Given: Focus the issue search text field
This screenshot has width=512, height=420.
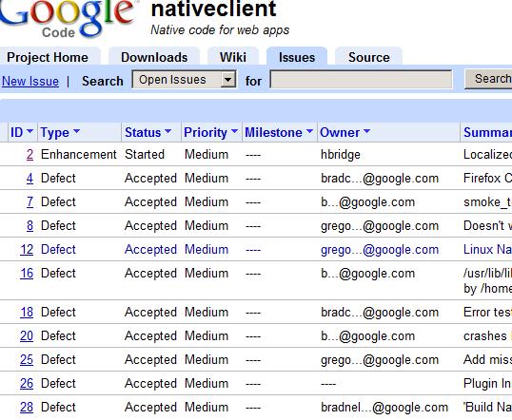Looking at the screenshot, I should (361, 79).
